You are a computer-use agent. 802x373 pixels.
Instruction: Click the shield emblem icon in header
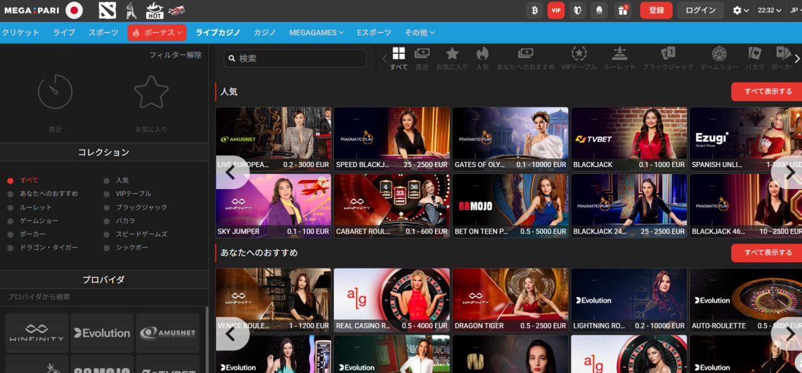click(x=578, y=10)
